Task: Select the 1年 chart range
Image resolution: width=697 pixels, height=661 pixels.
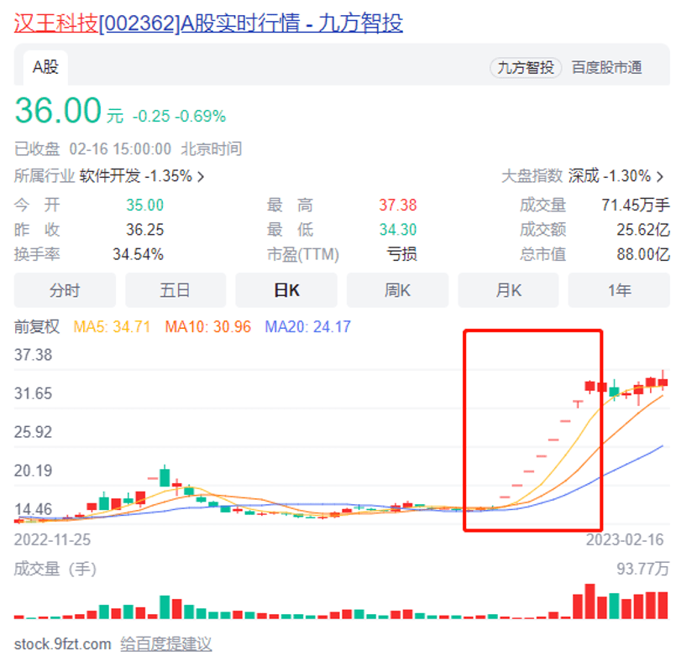Action: point(619,289)
